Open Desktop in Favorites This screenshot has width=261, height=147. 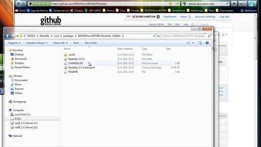point(19,54)
